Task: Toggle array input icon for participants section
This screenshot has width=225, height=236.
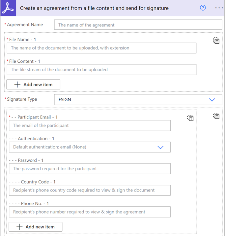Action: coord(216,116)
